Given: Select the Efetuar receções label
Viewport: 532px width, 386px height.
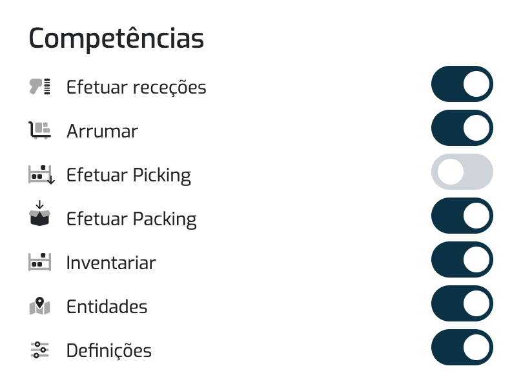Looking at the screenshot, I should tap(136, 88).
